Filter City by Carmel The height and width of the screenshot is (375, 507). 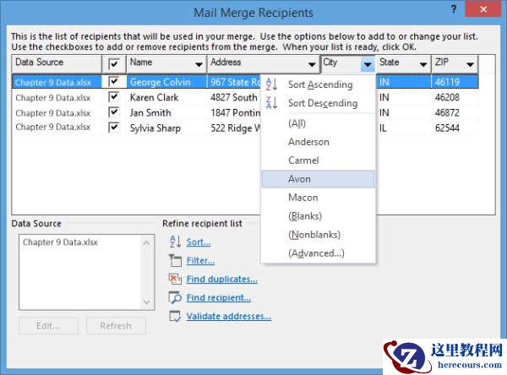point(319,160)
